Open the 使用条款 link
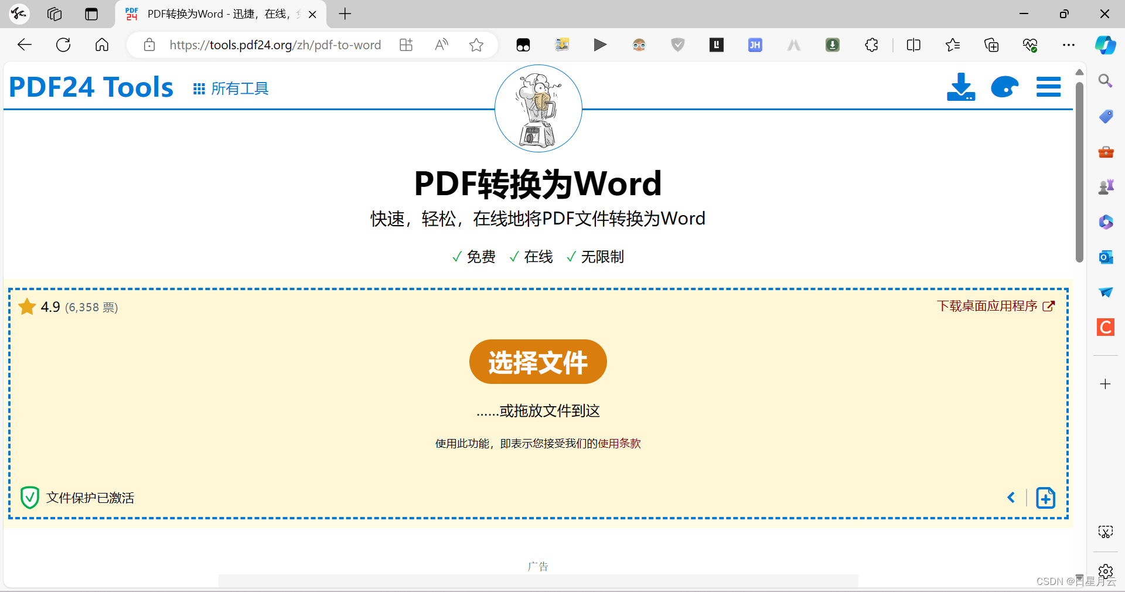Image resolution: width=1125 pixels, height=592 pixels. [x=619, y=444]
